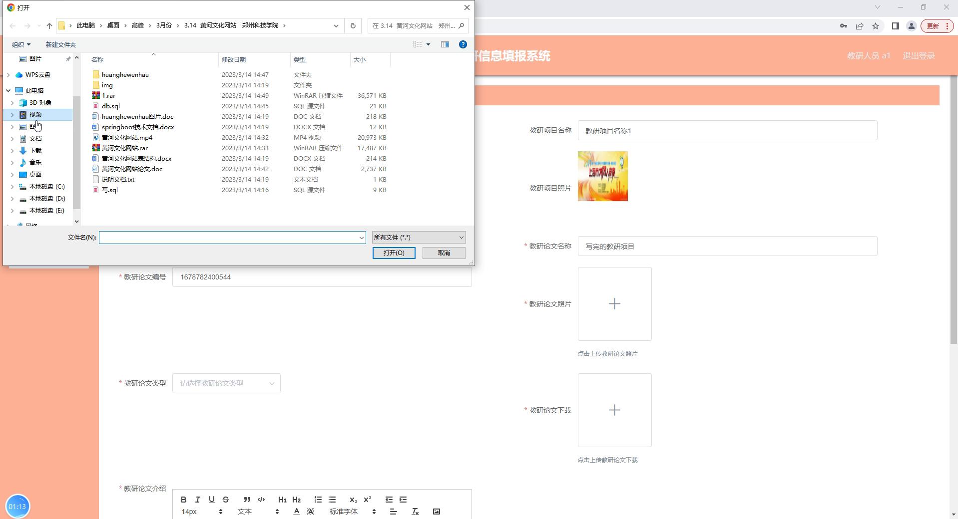Click the 高峰 breadcrumb in the address bar
958x519 pixels.
[x=138, y=25]
